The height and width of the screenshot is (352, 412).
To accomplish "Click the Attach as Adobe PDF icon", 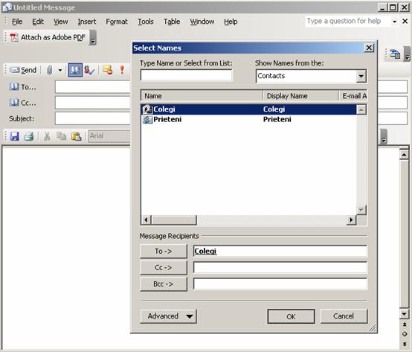I will coord(14,37).
